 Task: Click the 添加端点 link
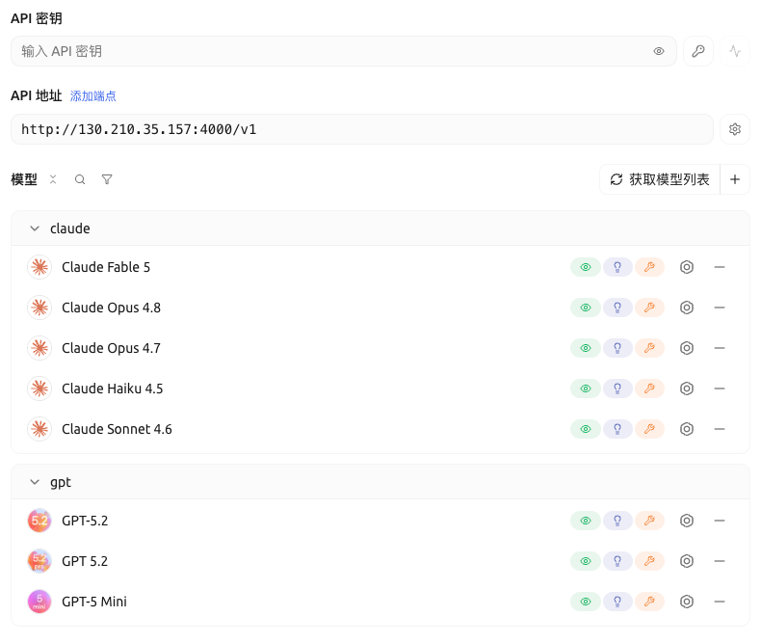click(93, 96)
